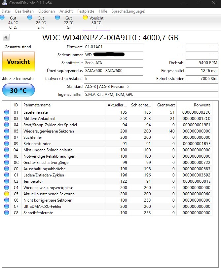Click the ID column header
221x268 pixels.
[x=16, y=105]
